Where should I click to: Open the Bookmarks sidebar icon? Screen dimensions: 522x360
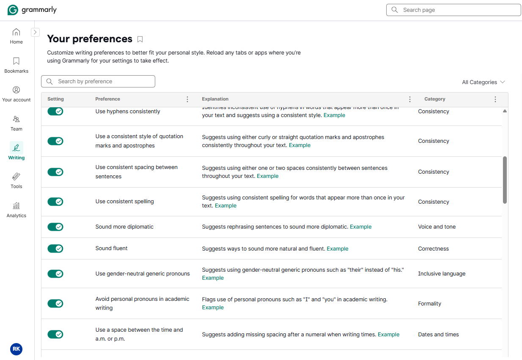(16, 61)
